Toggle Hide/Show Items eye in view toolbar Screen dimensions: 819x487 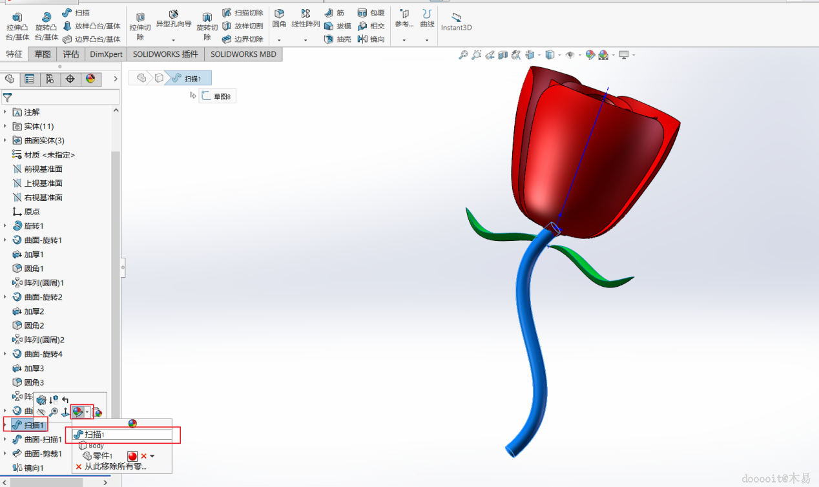[570, 56]
